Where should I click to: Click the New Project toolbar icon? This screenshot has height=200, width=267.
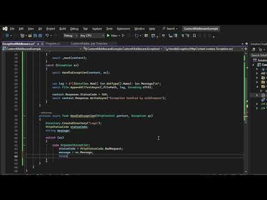click(x=22, y=36)
